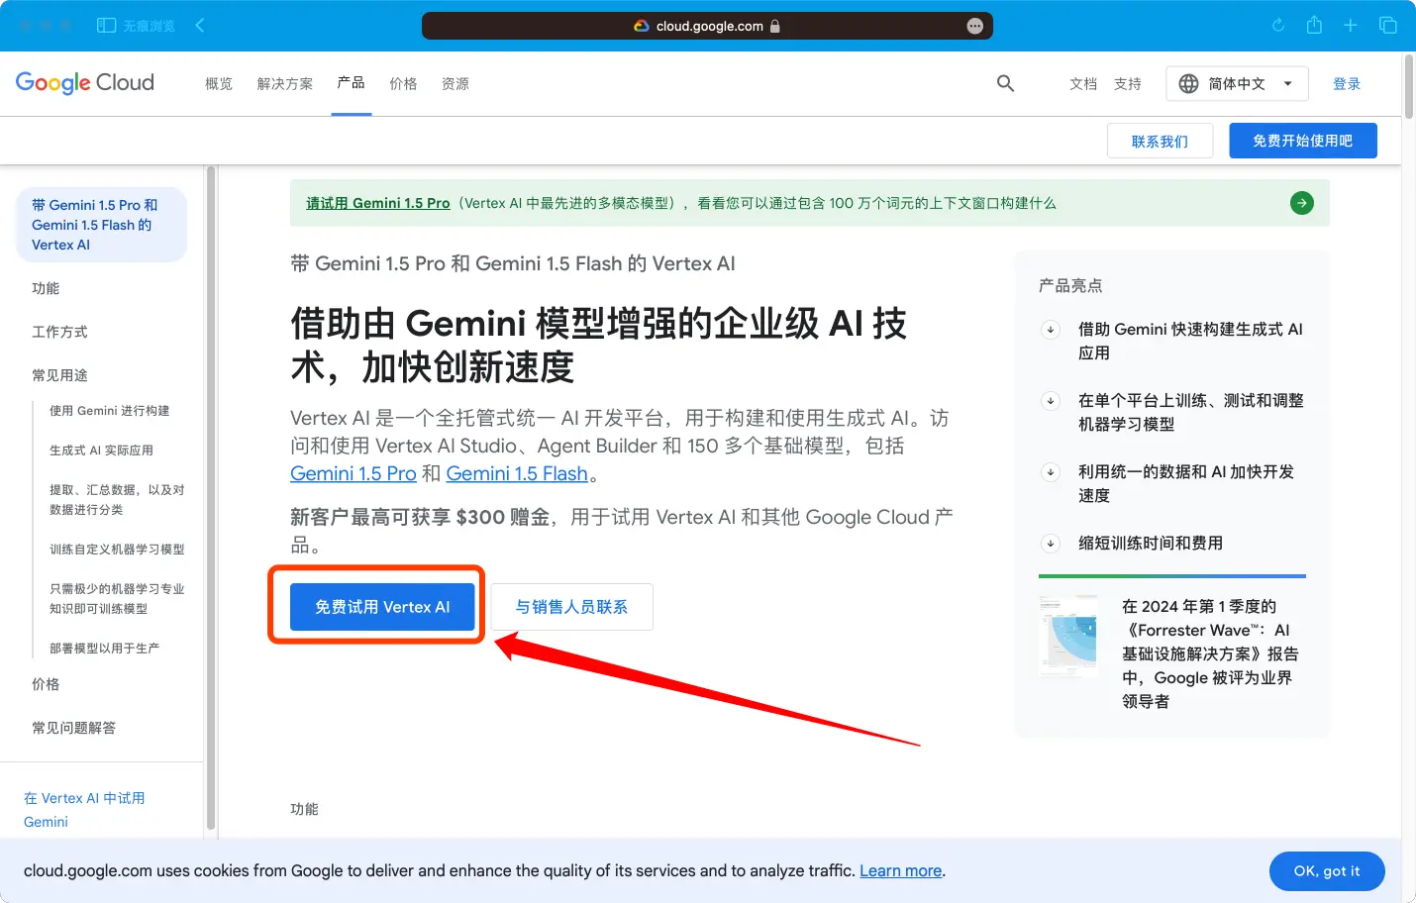The width and height of the screenshot is (1416, 903).
Task: Open the Safari share icon
Action: click(x=1314, y=25)
